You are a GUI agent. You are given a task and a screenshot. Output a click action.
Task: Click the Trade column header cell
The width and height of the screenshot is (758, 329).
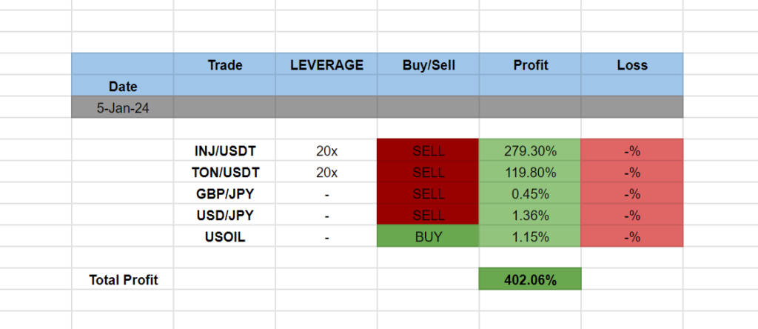[x=224, y=65]
